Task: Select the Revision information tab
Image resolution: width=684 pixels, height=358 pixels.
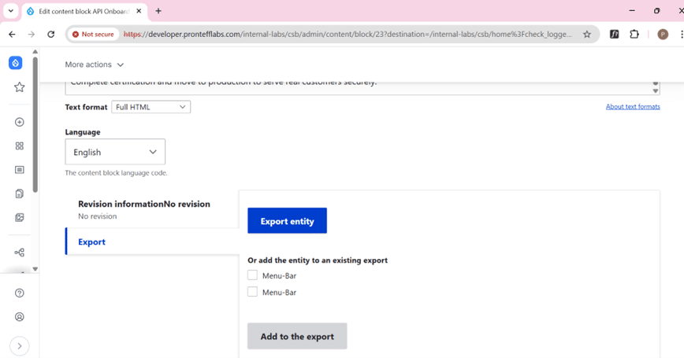Action: (x=144, y=205)
